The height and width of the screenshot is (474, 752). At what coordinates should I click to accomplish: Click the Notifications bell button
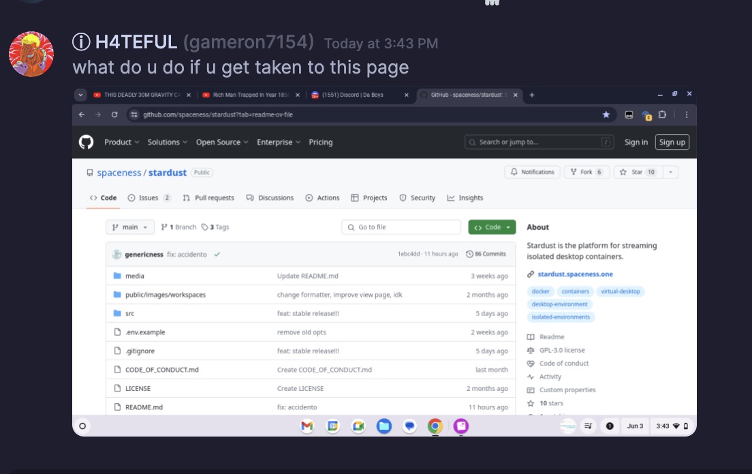point(533,172)
